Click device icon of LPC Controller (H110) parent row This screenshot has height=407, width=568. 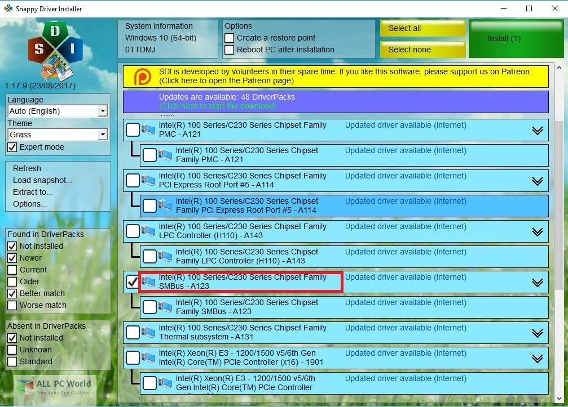pos(148,231)
